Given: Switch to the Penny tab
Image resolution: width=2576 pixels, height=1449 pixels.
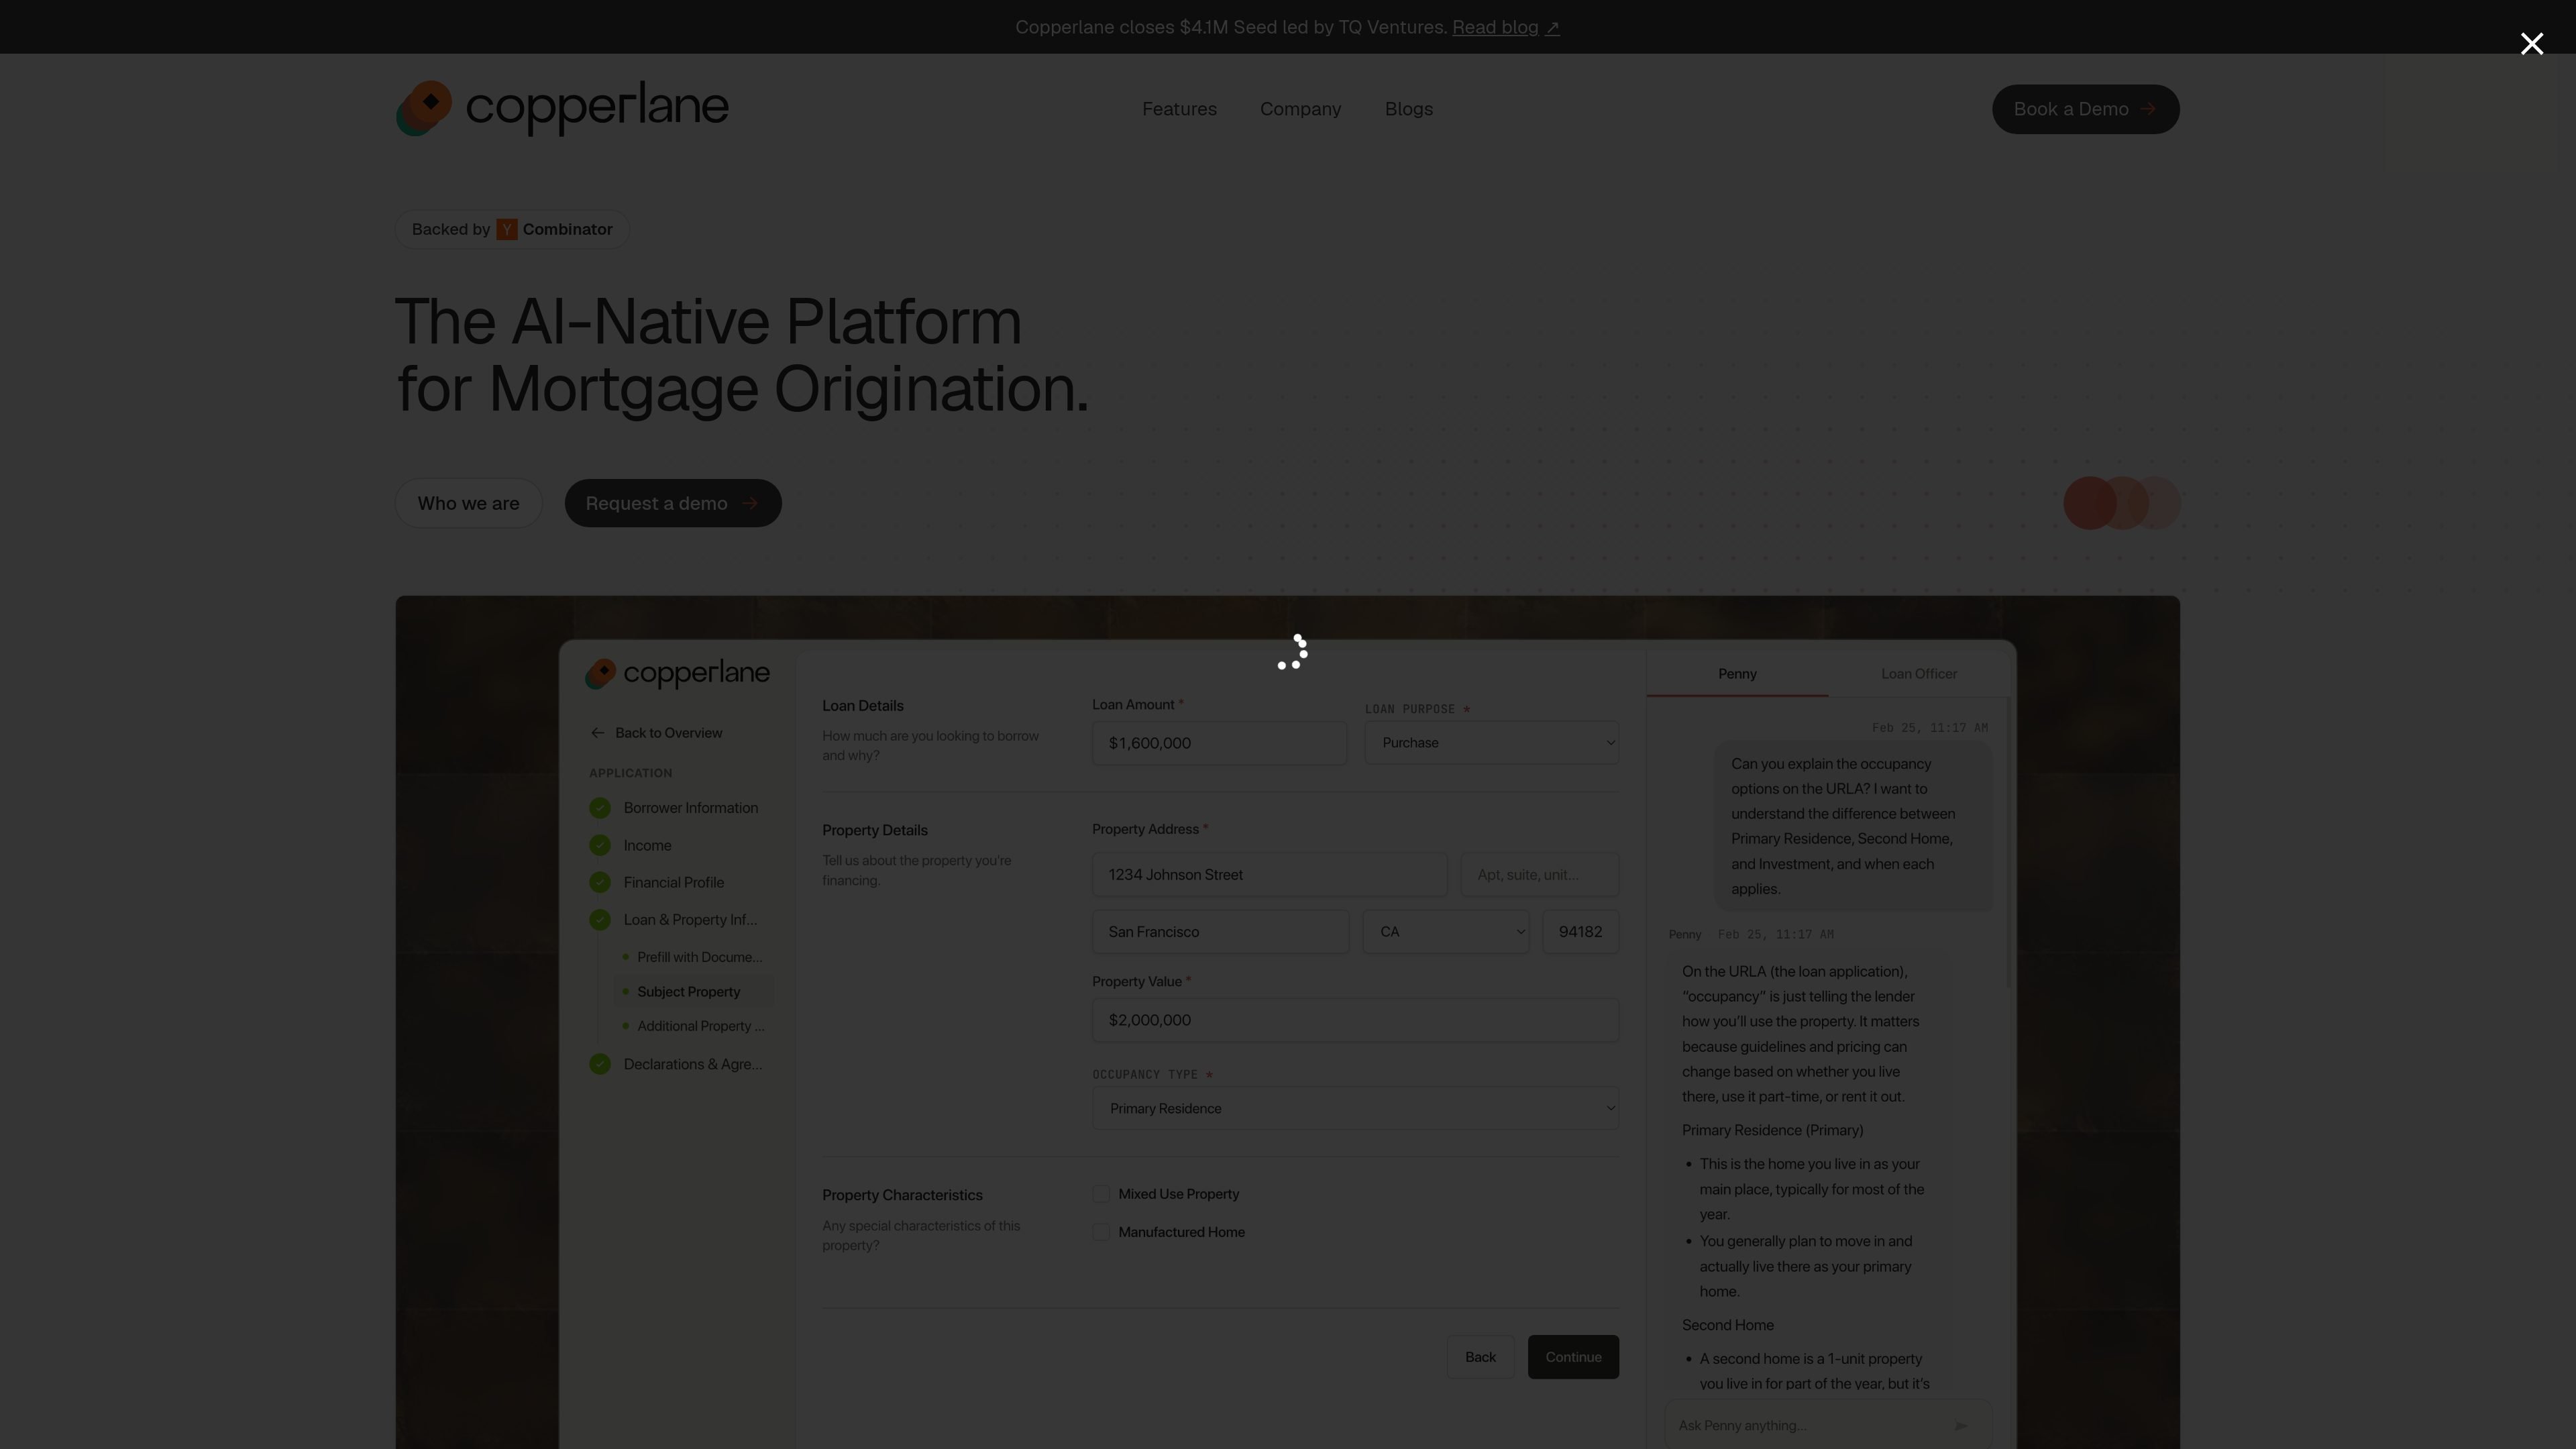Looking at the screenshot, I should (x=1737, y=674).
